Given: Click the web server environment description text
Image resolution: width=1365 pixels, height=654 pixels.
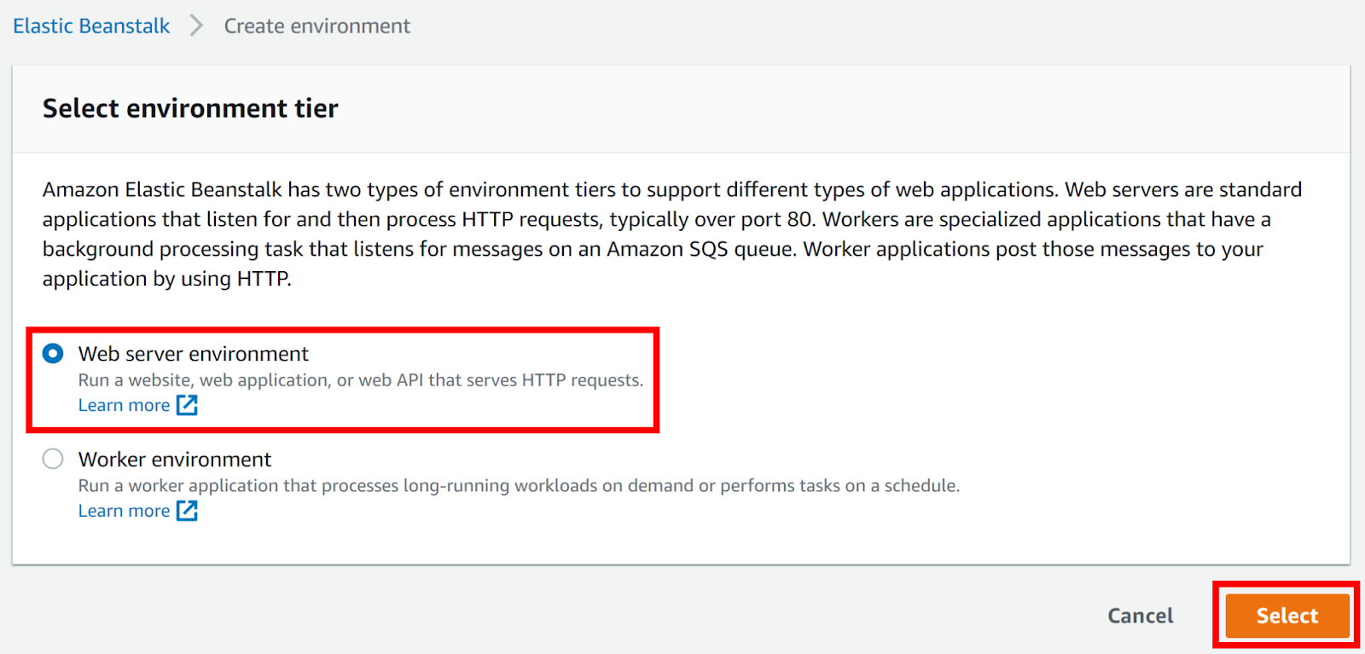Looking at the screenshot, I should click(359, 380).
